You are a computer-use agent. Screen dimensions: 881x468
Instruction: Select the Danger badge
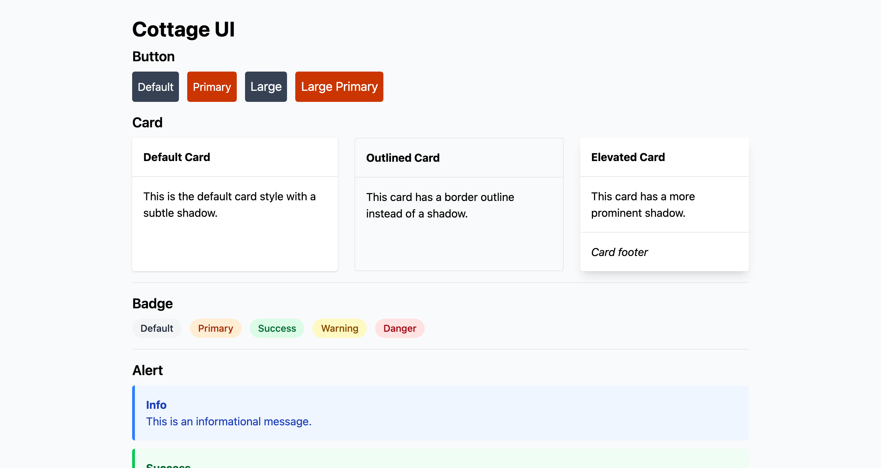(400, 328)
